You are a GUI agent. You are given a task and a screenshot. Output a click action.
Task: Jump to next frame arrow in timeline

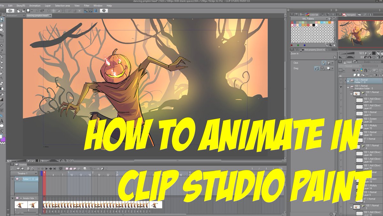[x=50, y=169]
